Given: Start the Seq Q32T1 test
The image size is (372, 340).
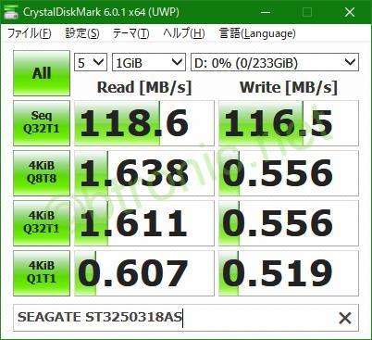Looking at the screenshot, I should pyautogui.click(x=42, y=123).
